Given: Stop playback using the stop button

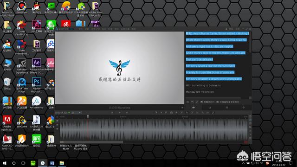Looking at the screenshot, I should 127,112.
